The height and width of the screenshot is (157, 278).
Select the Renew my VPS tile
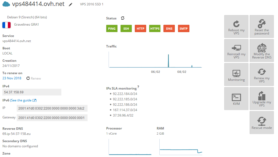pos(262,75)
